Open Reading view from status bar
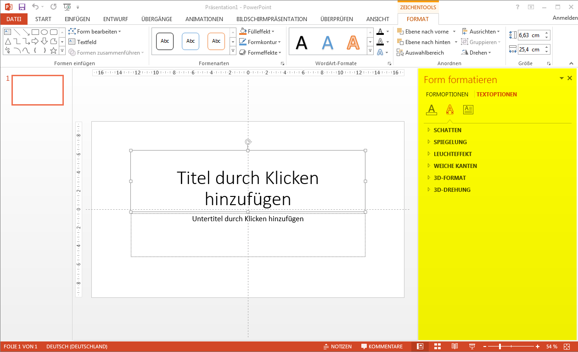 point(455,346)
